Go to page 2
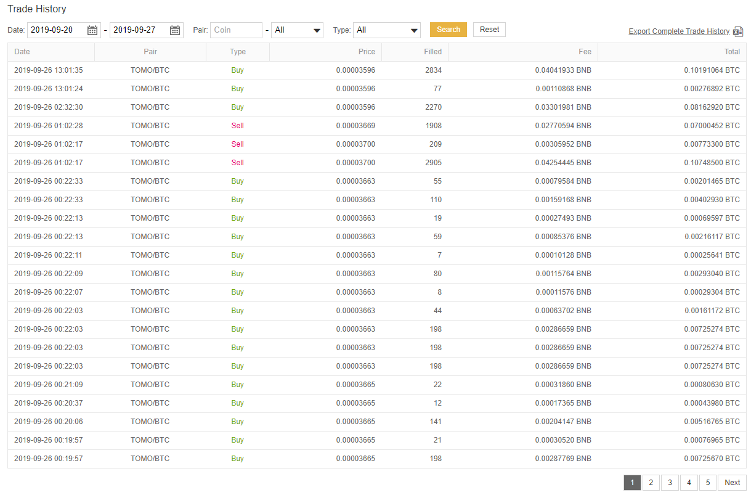 click(651, 483)
